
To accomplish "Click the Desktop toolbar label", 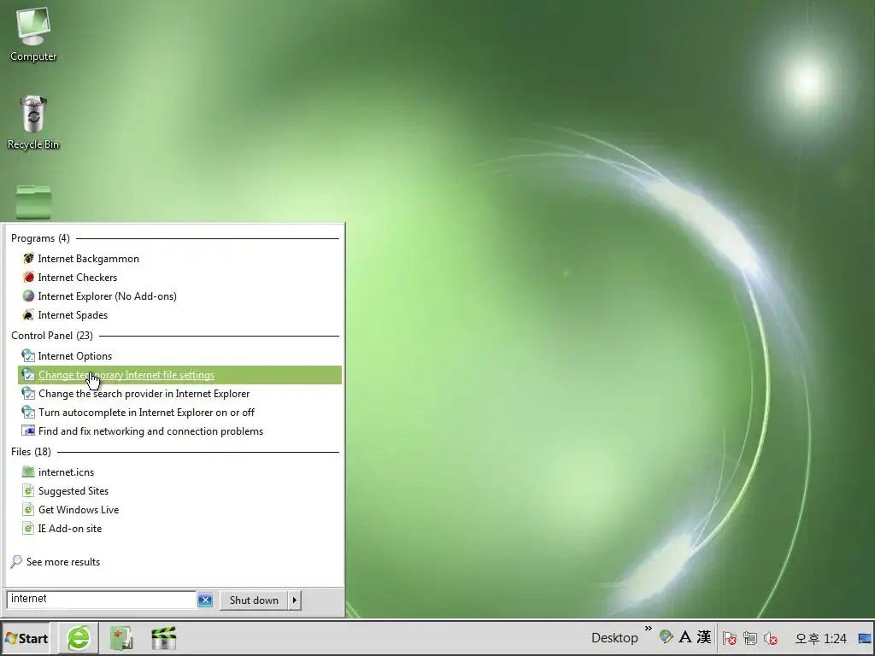I will click(614, 638).
